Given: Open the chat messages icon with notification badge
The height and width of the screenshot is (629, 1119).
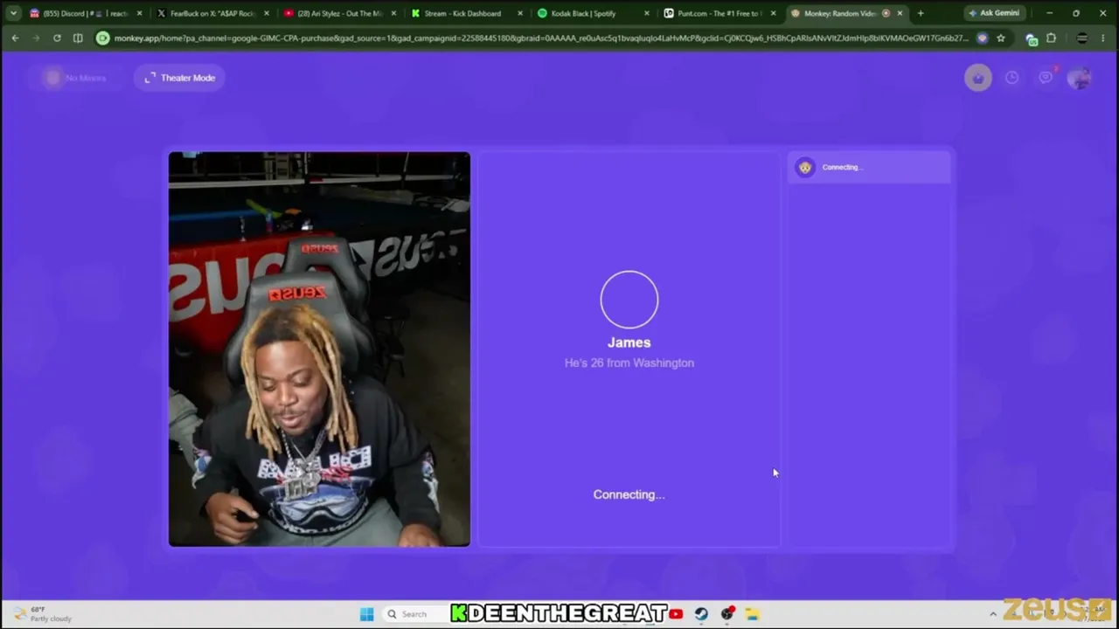Looking at the screenshot, I should coord(1046,78).
